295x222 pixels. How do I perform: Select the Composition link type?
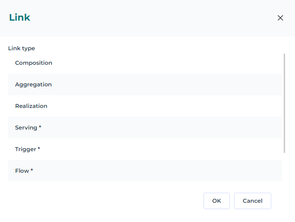point(33,63)
